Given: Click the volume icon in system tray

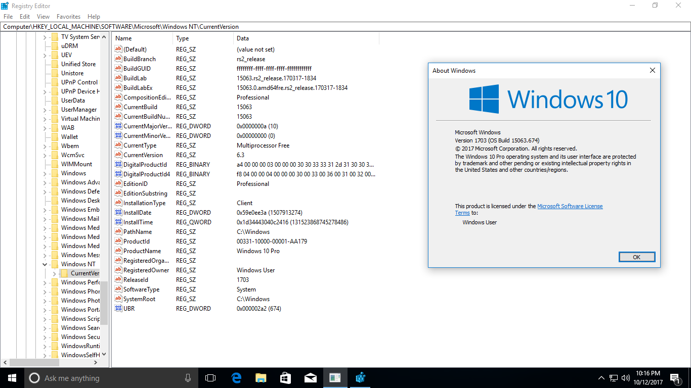Looking at the screenshot, I should tap(626, 378).
